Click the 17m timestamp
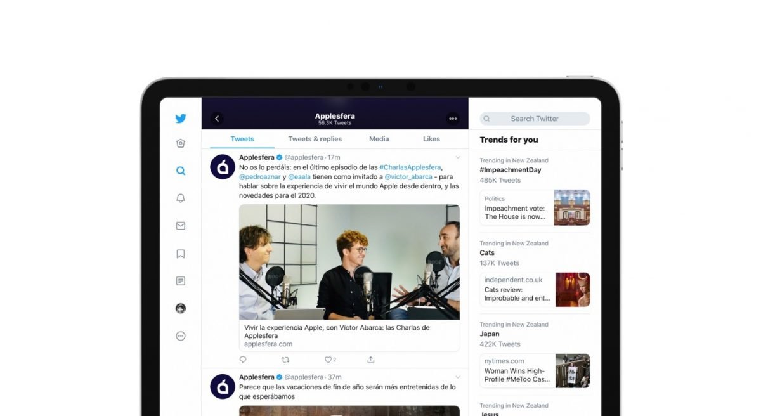The image size is (761, 416). point(334,157)
